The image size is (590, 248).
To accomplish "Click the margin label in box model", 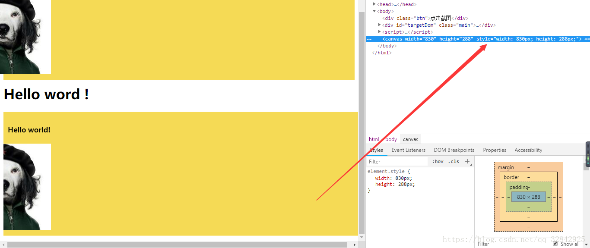I will tap(506, 167).
